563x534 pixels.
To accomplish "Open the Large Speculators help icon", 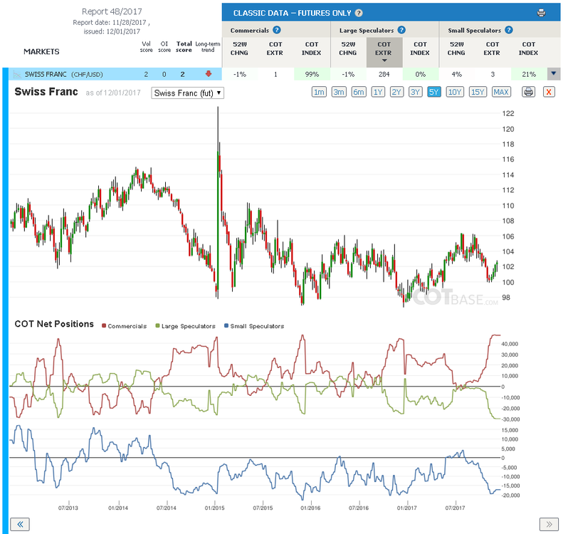I will pyautogui.click(x=401, y=30).
